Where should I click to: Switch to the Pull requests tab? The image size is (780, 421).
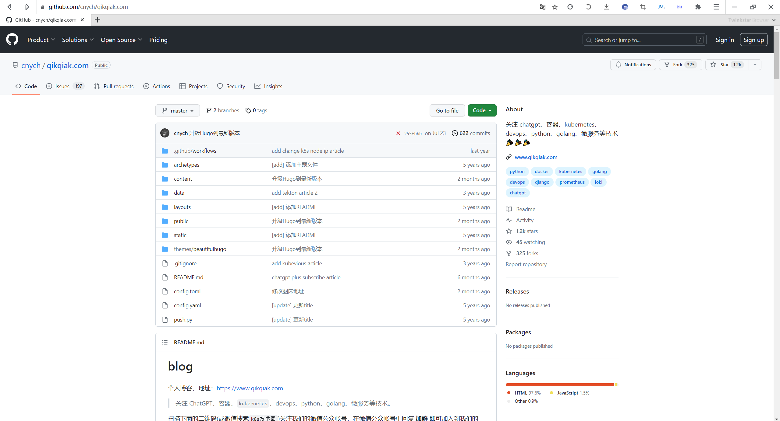114,86
